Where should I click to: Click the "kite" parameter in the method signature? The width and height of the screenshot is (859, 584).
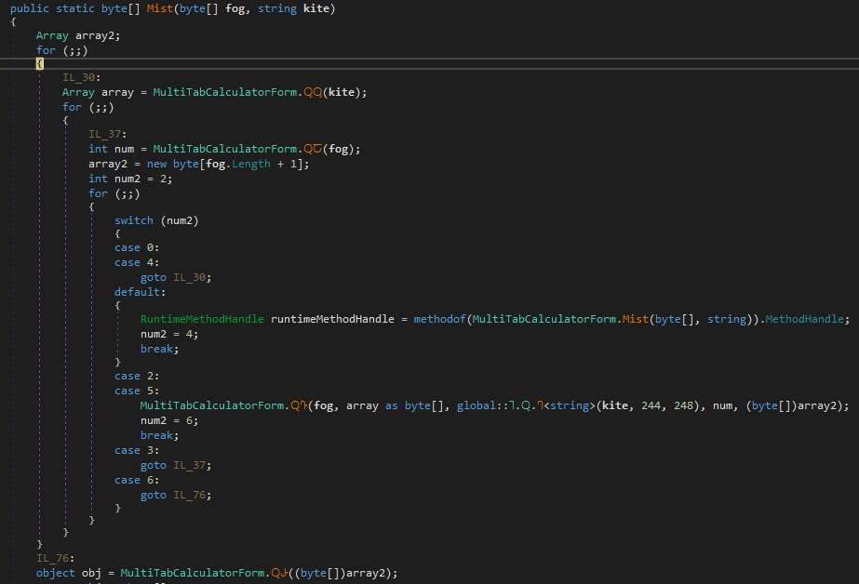tap(316, 8)
